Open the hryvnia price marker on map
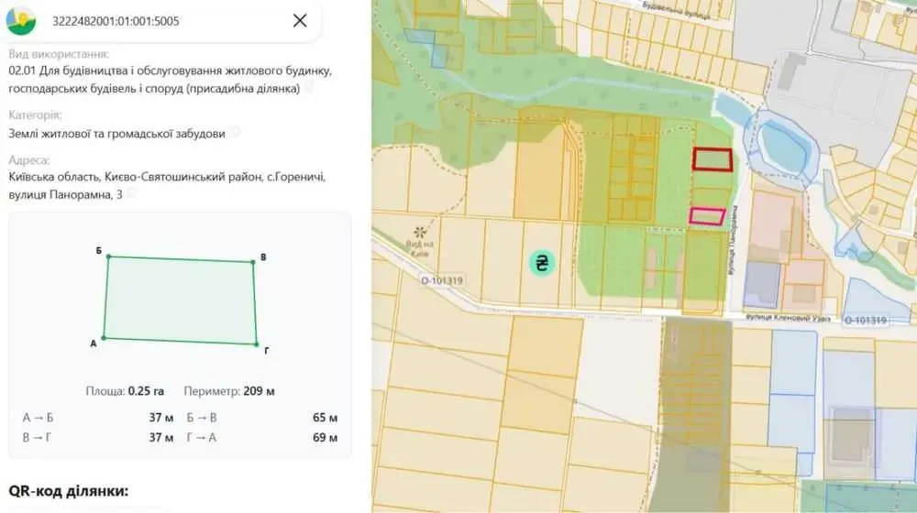The height and width of the screenshot is (513, 917). (x=542, y=263)
